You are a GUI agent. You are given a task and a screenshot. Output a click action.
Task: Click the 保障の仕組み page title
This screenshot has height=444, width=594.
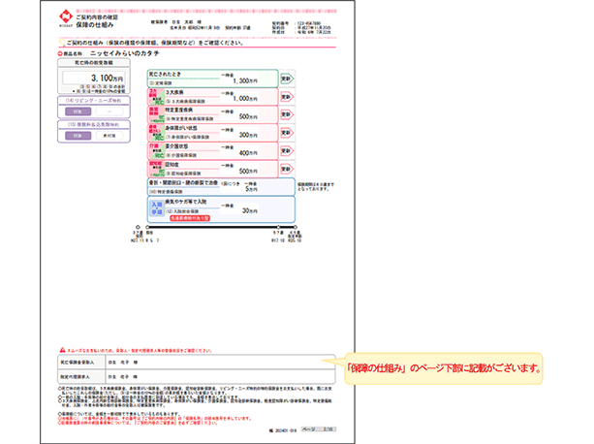(x=95, y=25)
